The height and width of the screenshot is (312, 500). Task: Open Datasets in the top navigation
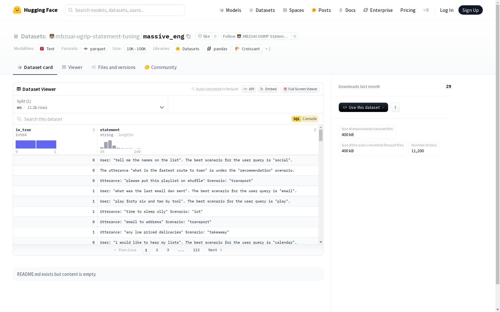coord(262,10)
